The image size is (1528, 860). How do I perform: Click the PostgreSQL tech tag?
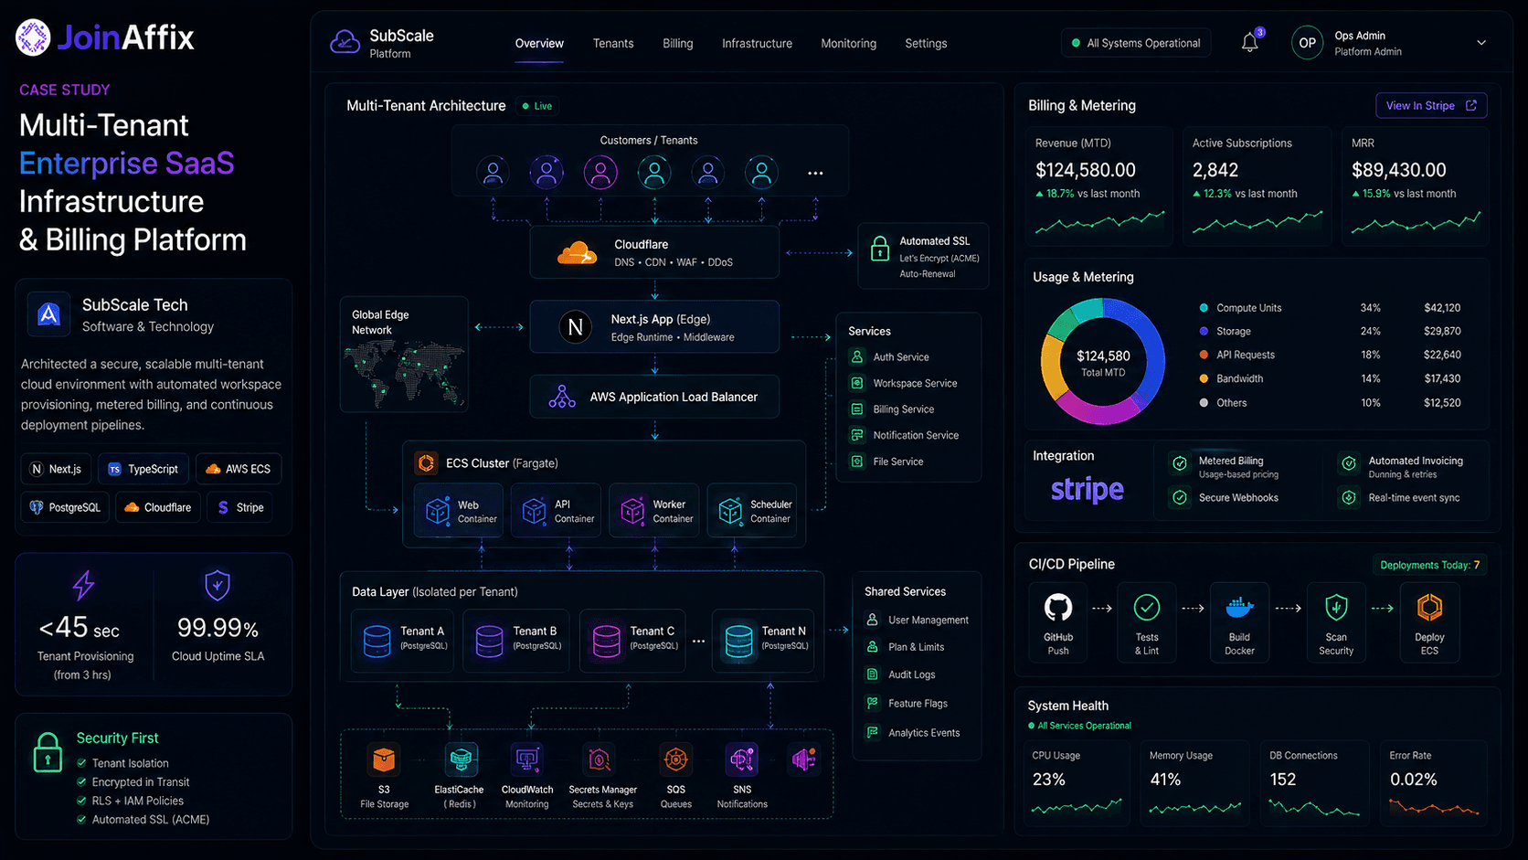click(65, 507)
